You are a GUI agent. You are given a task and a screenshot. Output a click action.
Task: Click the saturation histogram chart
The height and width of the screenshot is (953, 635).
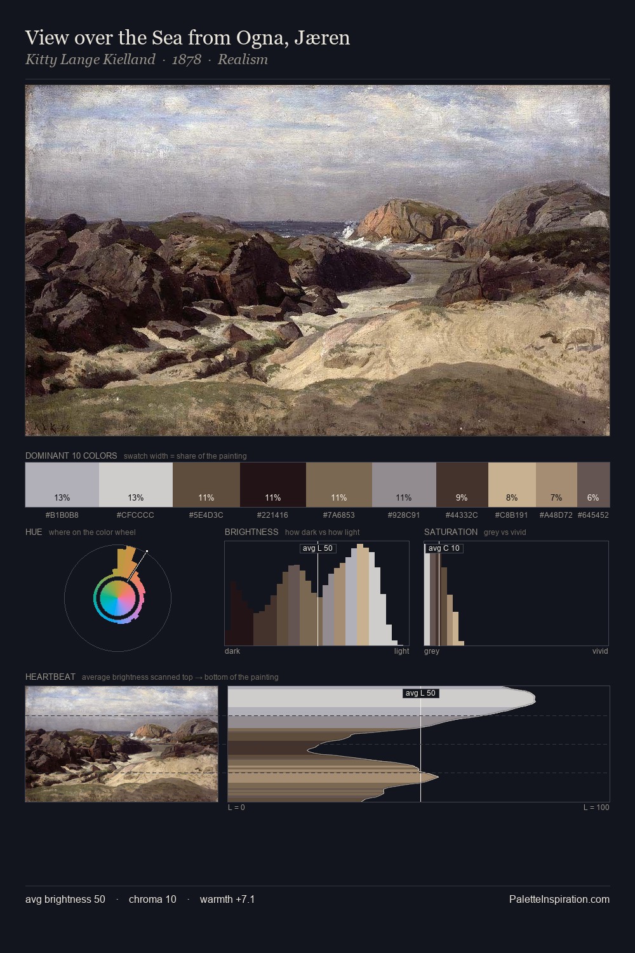[516, 593]
